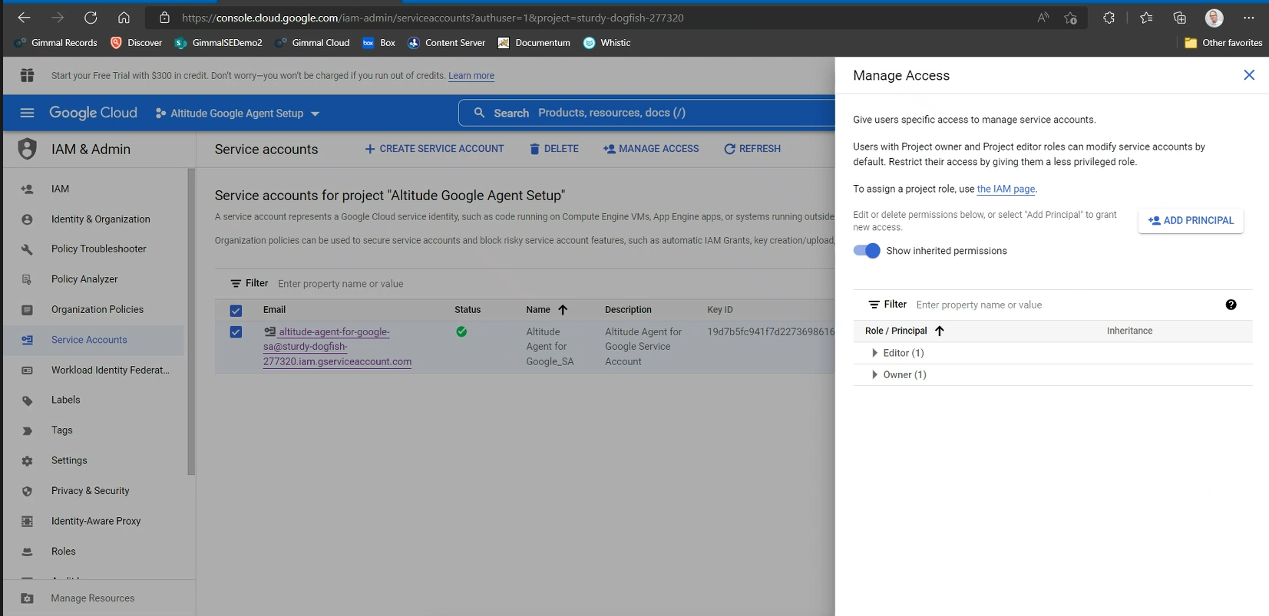
Task: Click the ADD PRINCIPAL button
Action: tap(1190, 221)
